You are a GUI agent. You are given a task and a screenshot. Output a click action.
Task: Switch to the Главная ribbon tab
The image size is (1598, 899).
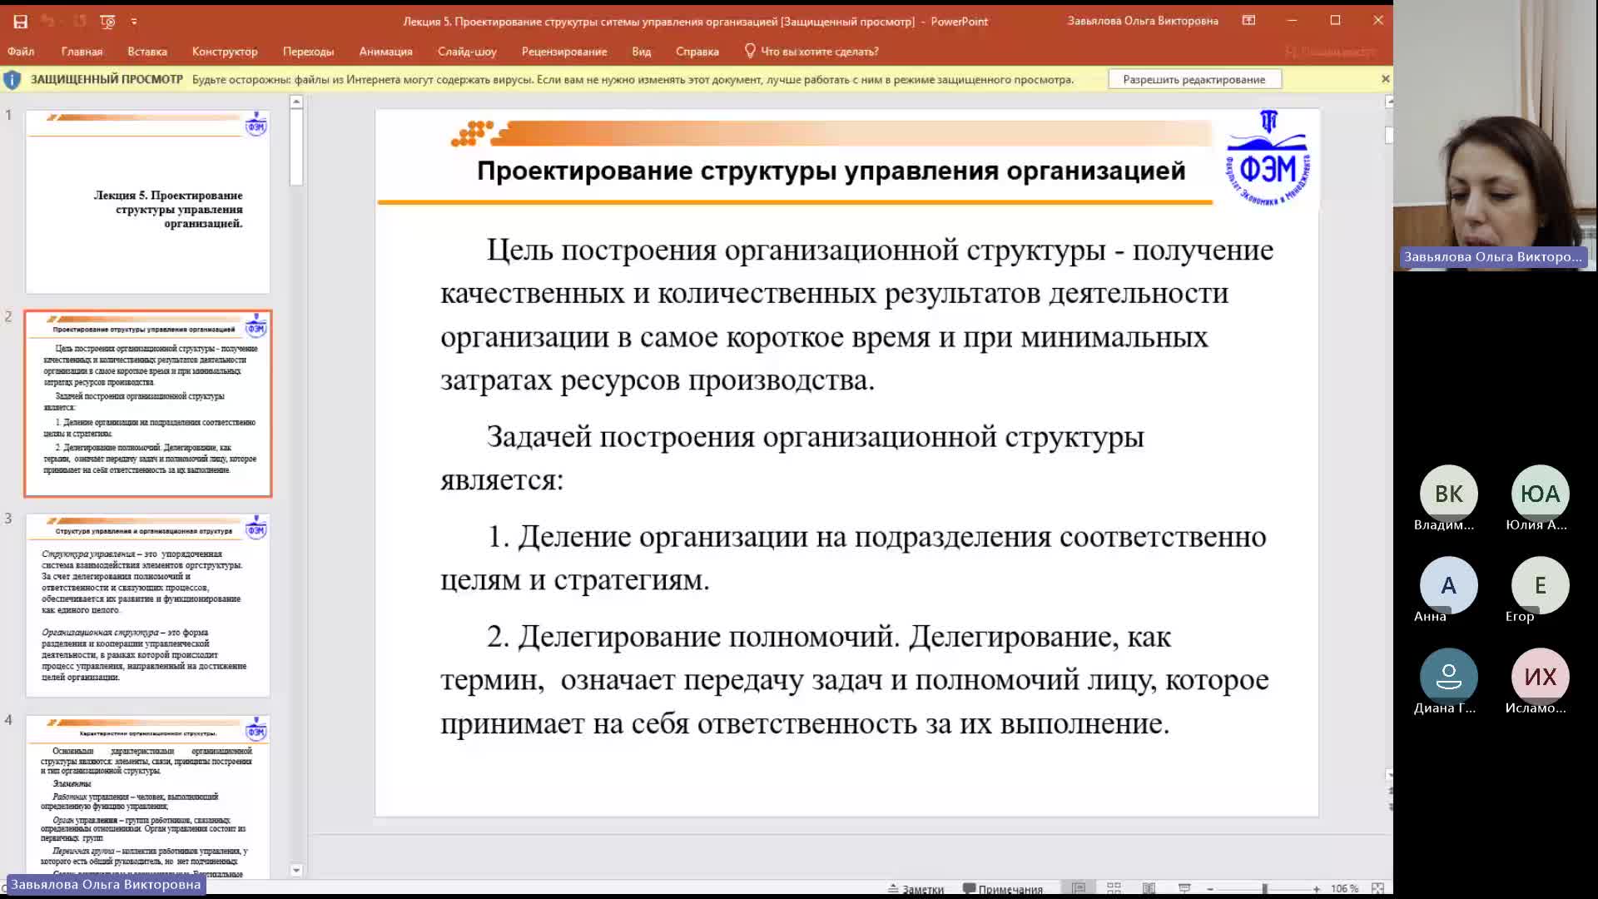tap(82, 52)
